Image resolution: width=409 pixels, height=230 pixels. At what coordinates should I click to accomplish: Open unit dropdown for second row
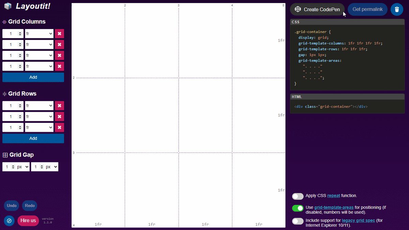[x=39, y=116]
